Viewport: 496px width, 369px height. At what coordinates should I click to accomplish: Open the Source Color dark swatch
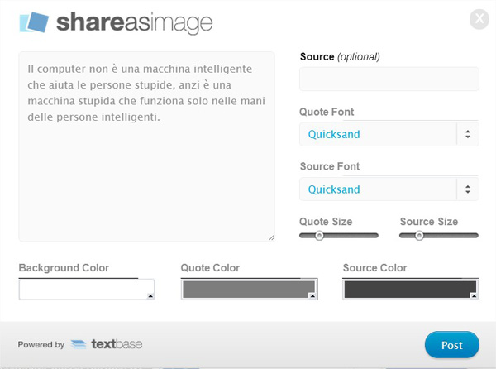click(411, 290)
